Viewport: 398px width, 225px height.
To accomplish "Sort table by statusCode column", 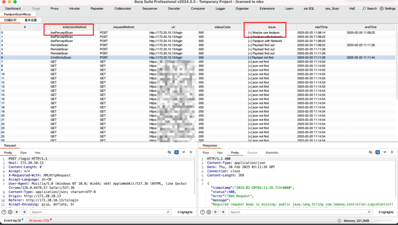I will click(x=222, y=27).
